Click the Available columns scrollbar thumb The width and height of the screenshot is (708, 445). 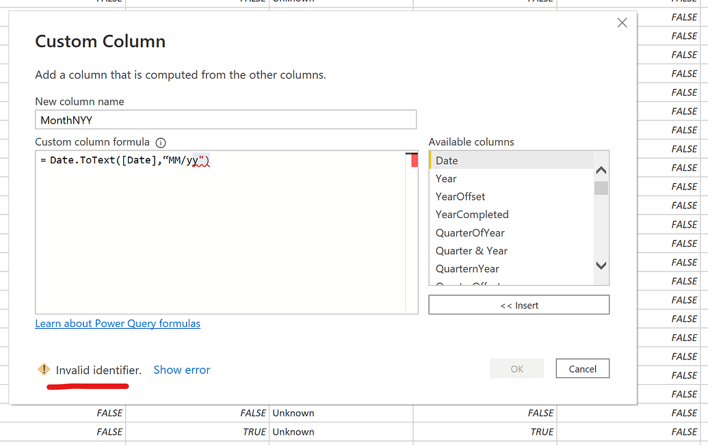(x=601, y=188)
